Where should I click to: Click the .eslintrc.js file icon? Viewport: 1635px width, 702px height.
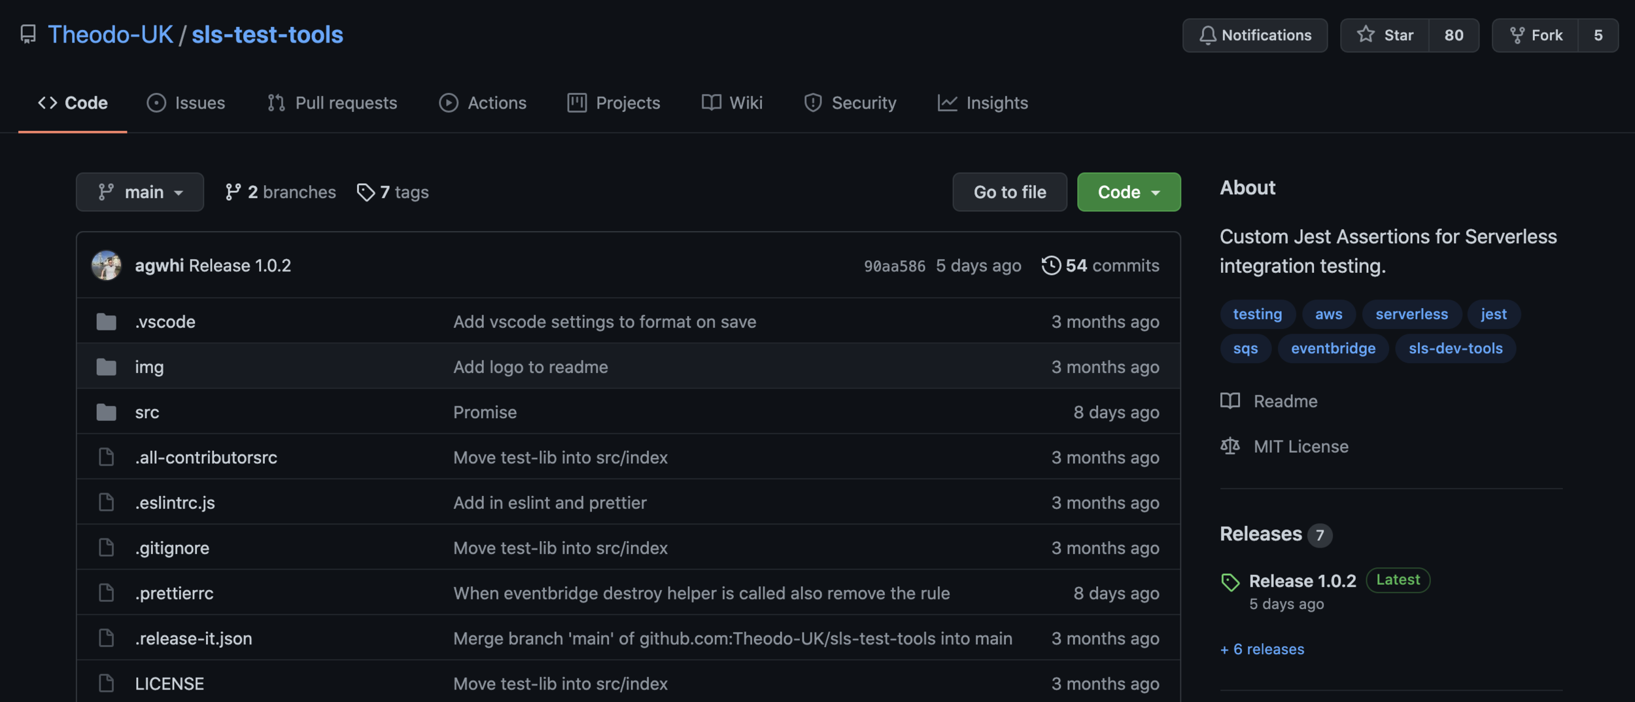pyautogui.click(x=106, y=502)
